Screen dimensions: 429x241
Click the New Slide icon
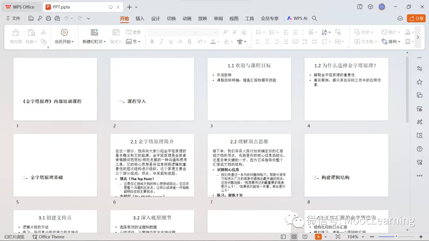tap(95, 33)
